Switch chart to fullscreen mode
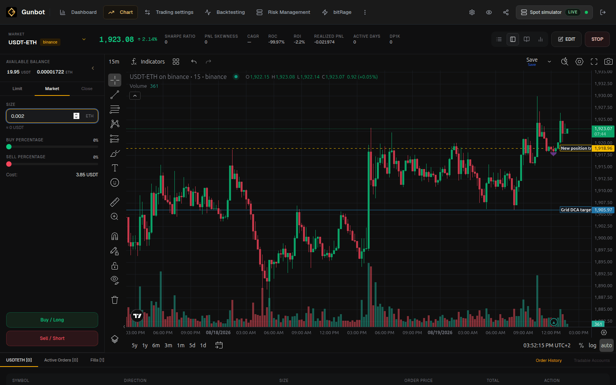This screenshot has width=616, height=385. 594,62
